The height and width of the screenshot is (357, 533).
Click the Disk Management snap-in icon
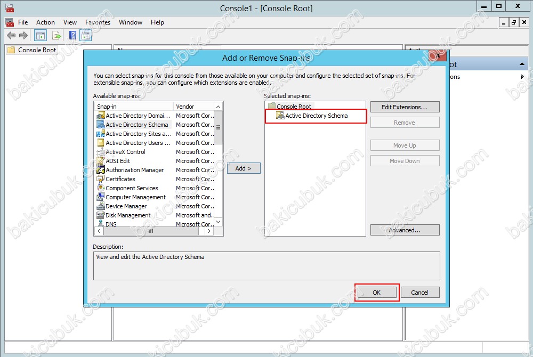tap(100, 215)
